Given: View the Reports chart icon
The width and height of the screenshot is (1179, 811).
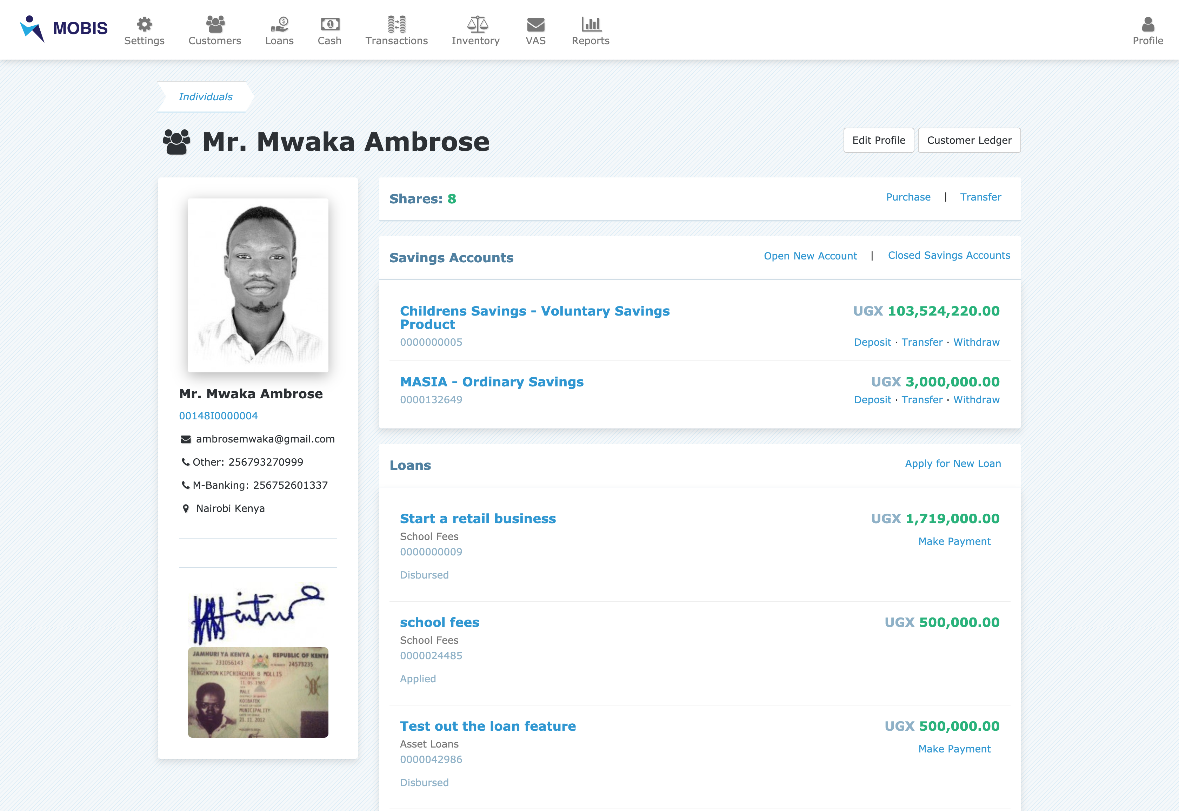Looking at the screenshot, I should click(590, 23).
